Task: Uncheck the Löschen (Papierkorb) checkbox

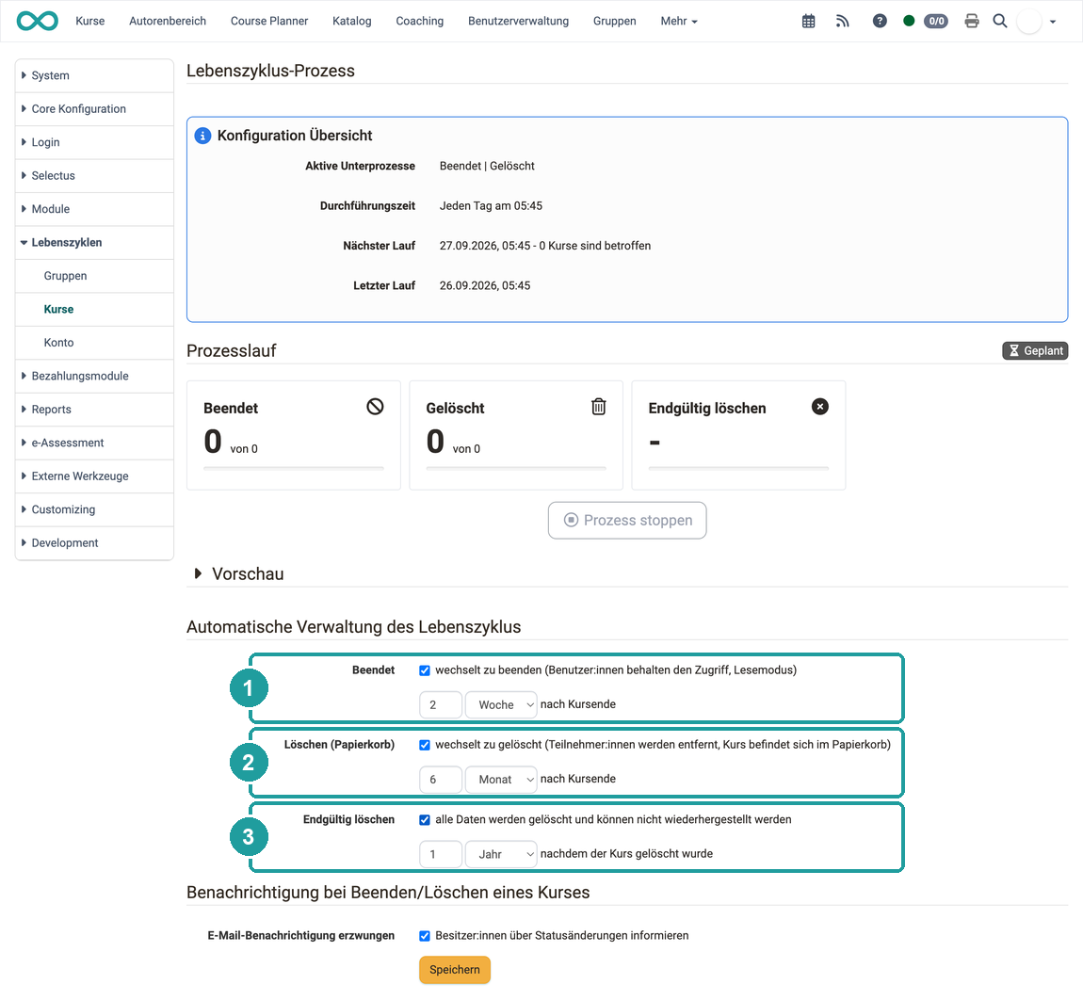Action: pos(425,745)
